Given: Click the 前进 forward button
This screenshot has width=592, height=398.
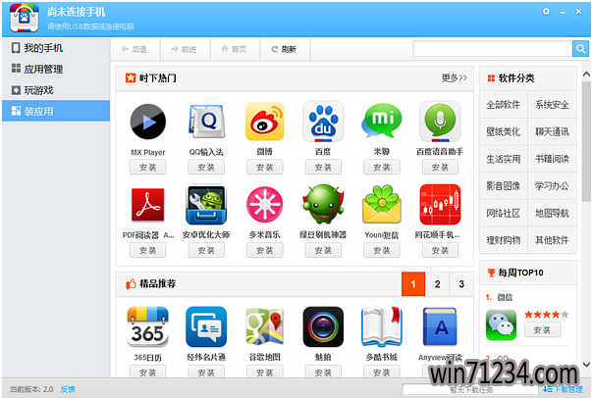Looking at the screenshot, I should [185, 49].
